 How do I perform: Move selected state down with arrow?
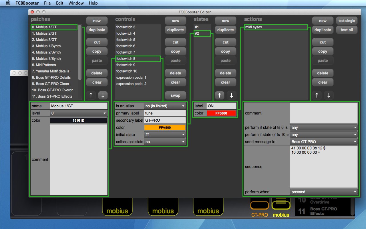click(232, 95)
